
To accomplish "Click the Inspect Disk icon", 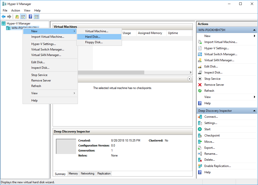I will (200, 72).
